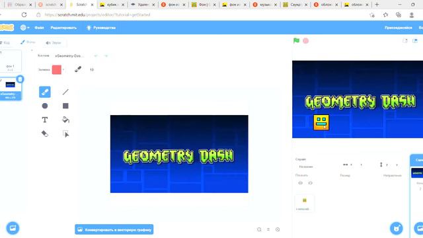Close the active Scratch browser tab
Image resolution: width=423 pixels, height=238 pixels.
(x=92, y=5)
